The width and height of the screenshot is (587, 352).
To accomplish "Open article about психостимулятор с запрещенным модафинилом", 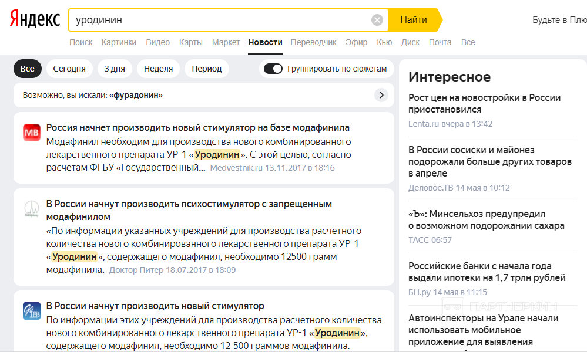I will pos(189,210).
